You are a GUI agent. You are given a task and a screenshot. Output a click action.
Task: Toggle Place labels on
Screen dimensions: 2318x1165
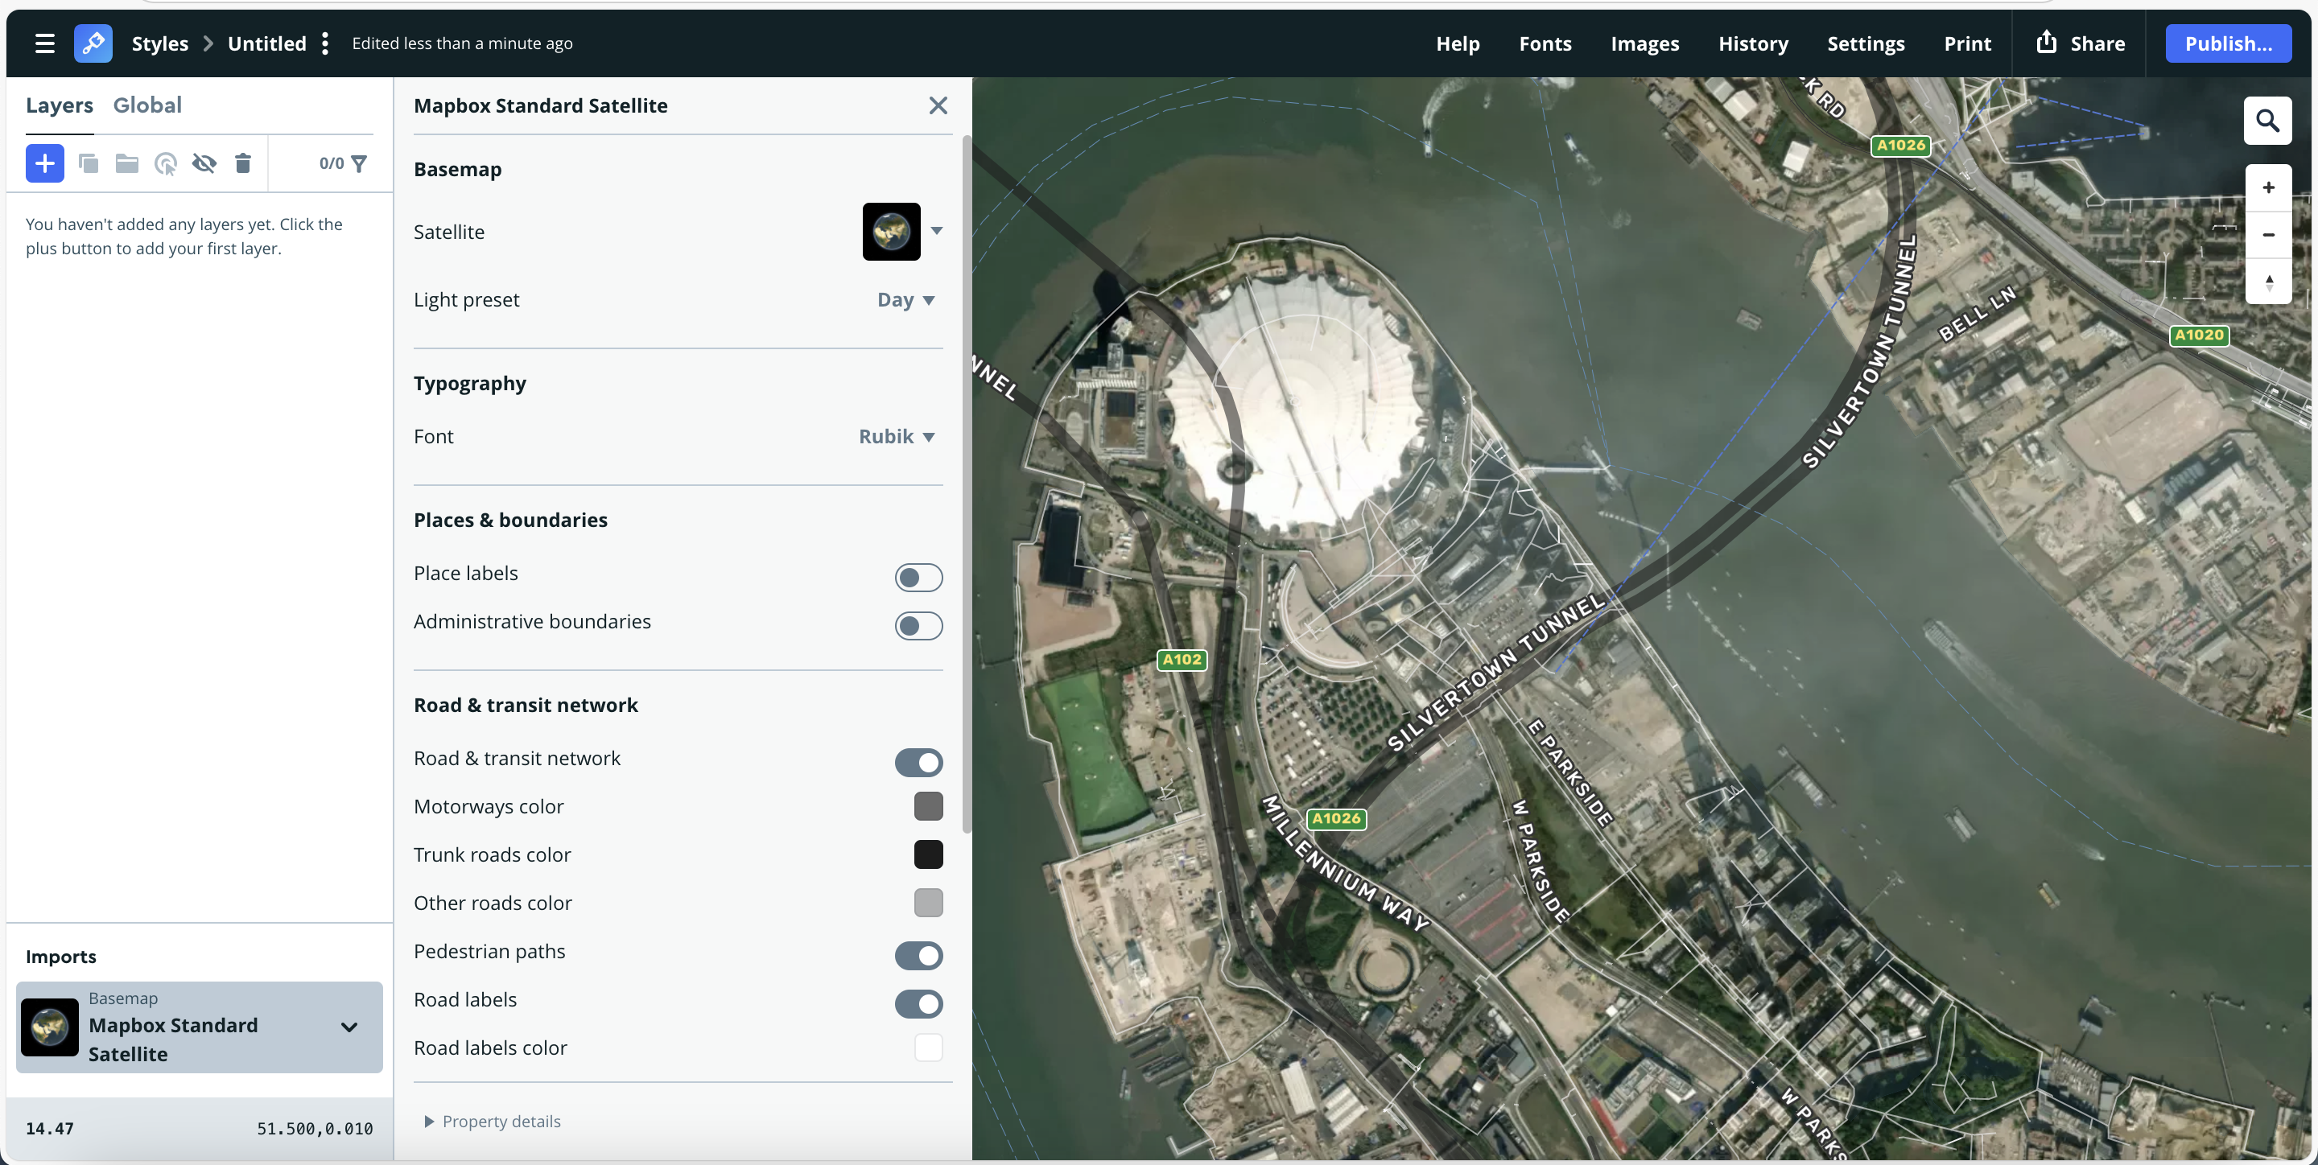coord(918,578)
